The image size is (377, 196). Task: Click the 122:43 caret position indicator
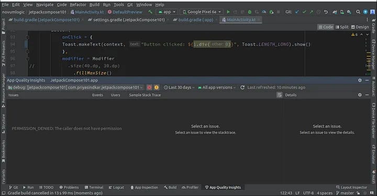click(286, 193)
